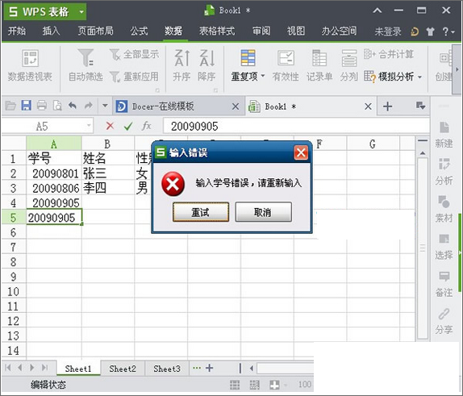
Task: Click the red cancel X in formula bar
Action: click(x=110, y=126)
